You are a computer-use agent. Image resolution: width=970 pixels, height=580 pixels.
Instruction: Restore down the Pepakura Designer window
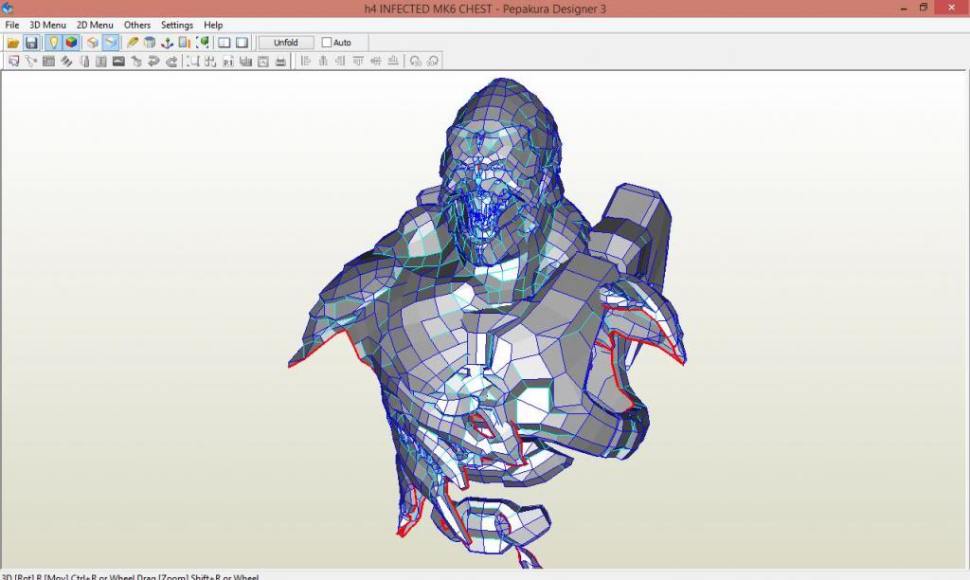coord(923,8)
